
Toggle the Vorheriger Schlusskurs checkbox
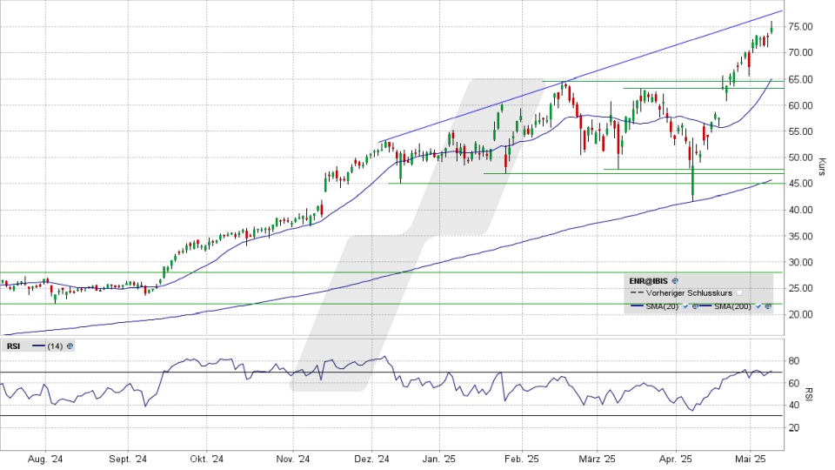pos(739,293)
